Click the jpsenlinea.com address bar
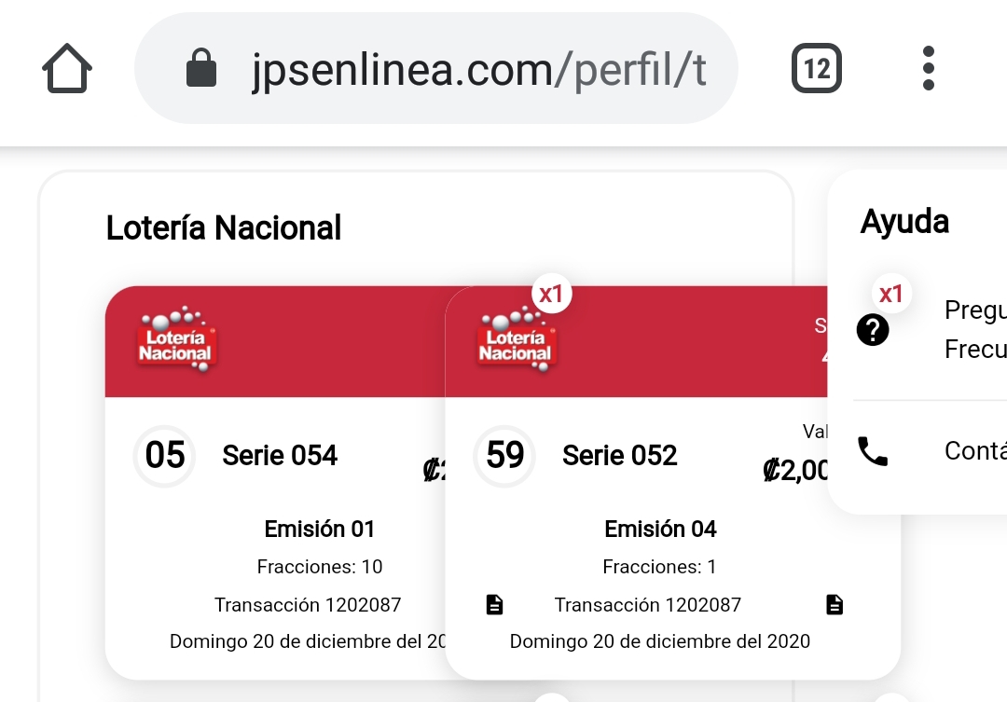Screen dimensions: 1007x702 click(466, 69)
